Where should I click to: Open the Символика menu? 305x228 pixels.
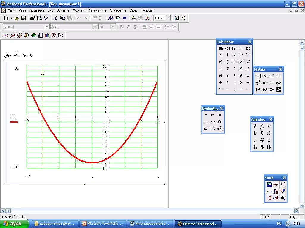pyautogui.click(x=118, y=10)
